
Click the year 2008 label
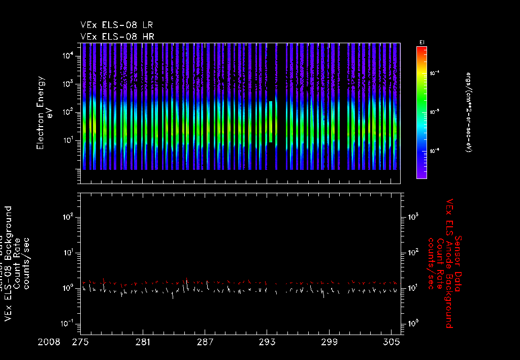click(x=49, y=342)
